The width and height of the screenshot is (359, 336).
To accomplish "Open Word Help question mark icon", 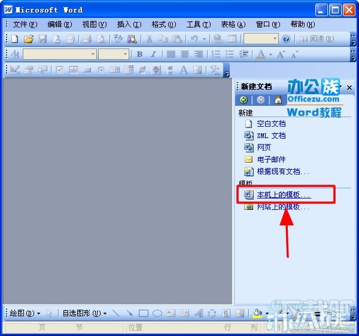I will [286, 39].
